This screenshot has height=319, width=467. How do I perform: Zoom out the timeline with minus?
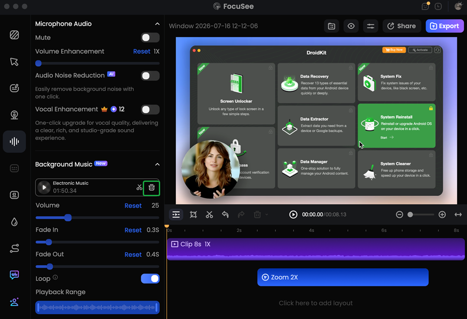[x=399, y=214]
